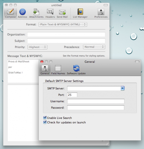
Task: Switch to the Field Names tab
Action: (x=58, y=70)
